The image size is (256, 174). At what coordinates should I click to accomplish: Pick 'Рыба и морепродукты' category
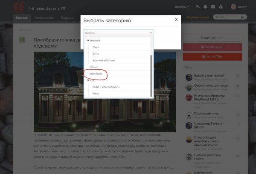[106, 87]
